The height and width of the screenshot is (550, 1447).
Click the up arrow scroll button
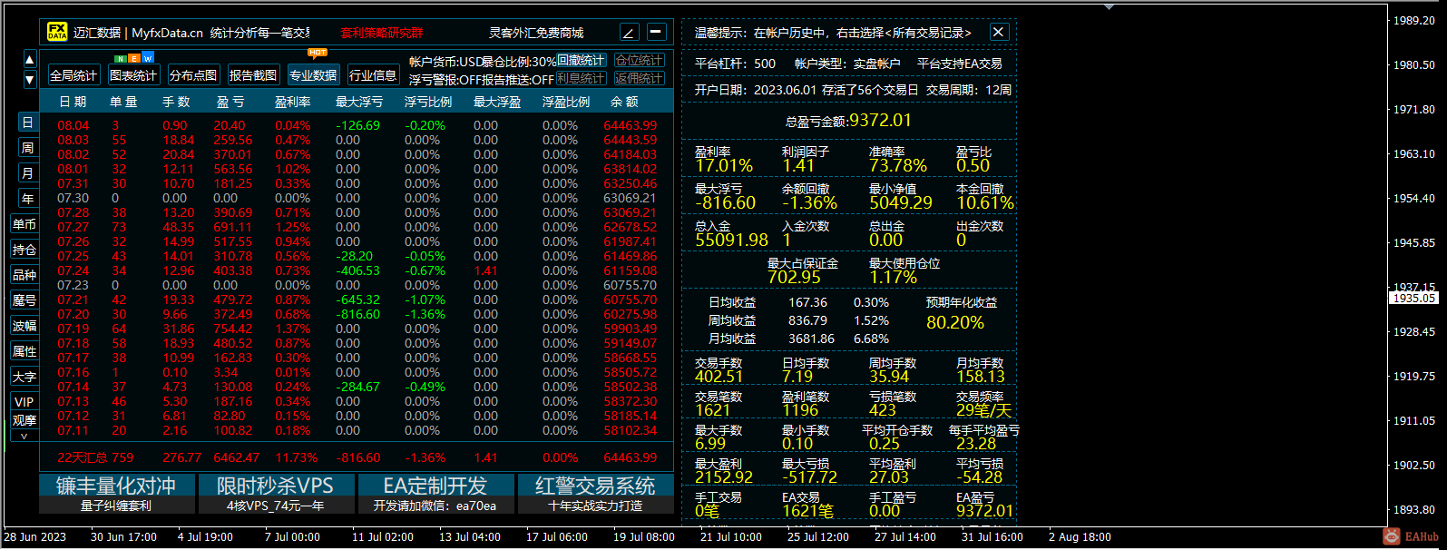coord(29,61)
